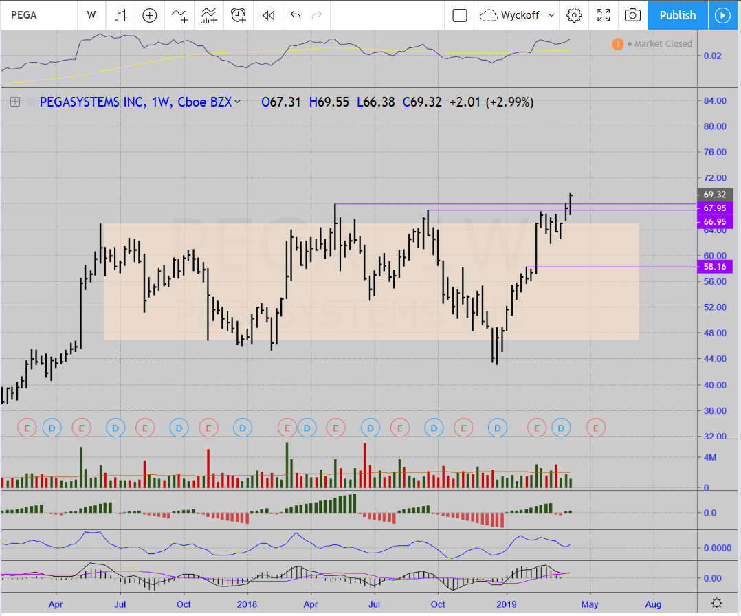Enter fullscreen mode

coord(604,15)
